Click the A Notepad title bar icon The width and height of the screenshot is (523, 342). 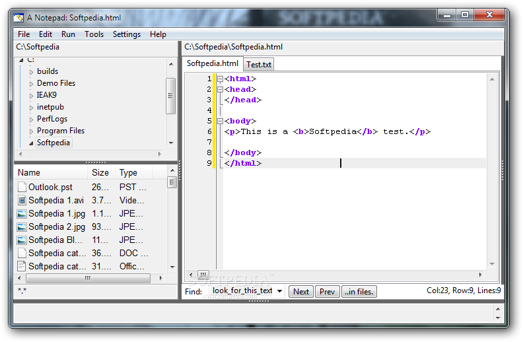coord(18,17)
